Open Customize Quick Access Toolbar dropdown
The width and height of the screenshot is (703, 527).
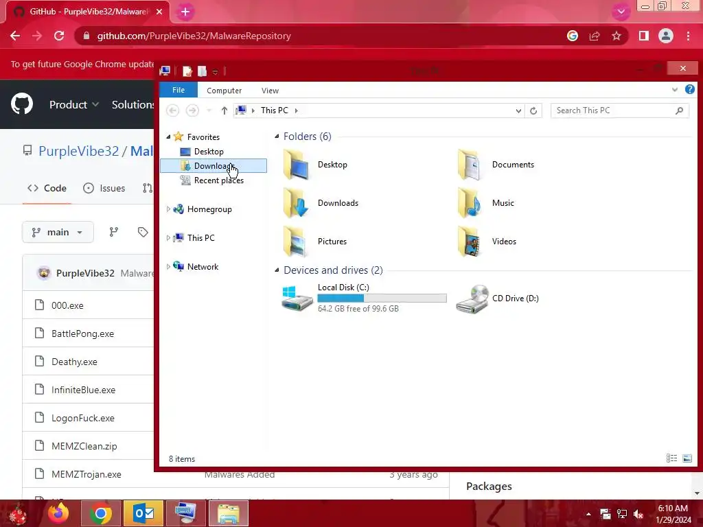point(215,71)
